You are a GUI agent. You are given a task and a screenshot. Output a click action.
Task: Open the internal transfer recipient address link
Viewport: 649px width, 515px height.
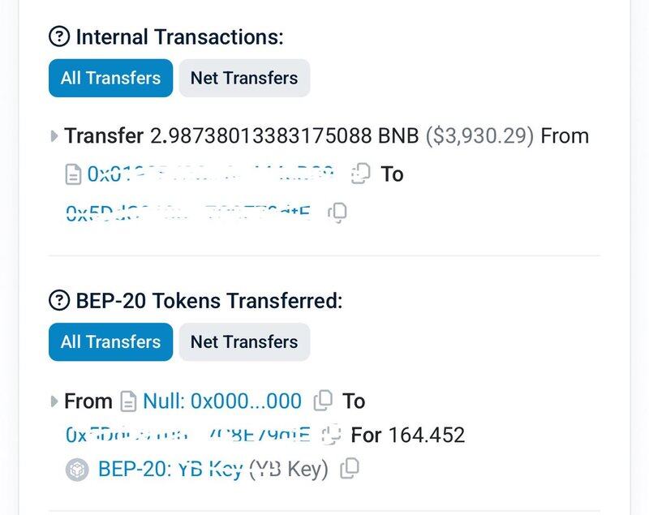click(x=187, y=212)
